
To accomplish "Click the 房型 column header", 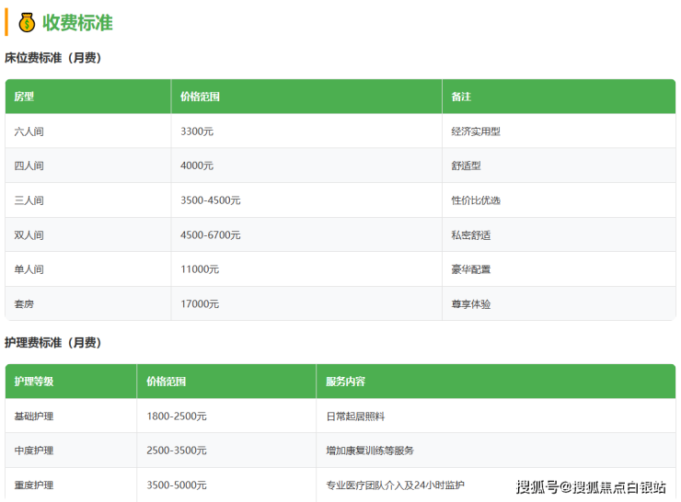I will click(24, 97).
